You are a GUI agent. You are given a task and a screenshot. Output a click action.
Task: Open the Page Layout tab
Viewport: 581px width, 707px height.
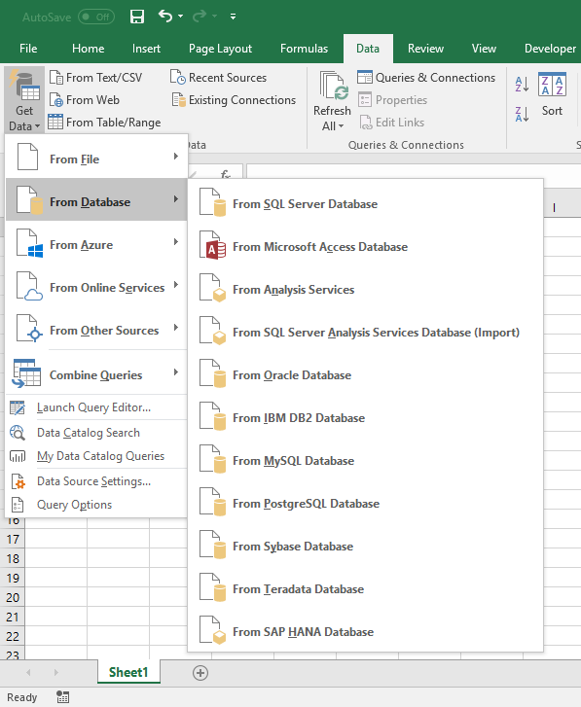coord(220,49)
